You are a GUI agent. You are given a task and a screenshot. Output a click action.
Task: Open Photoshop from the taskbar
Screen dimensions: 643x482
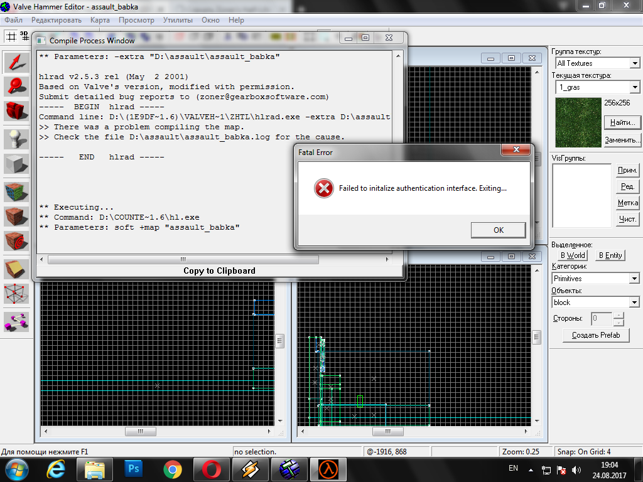coord(134,469)
